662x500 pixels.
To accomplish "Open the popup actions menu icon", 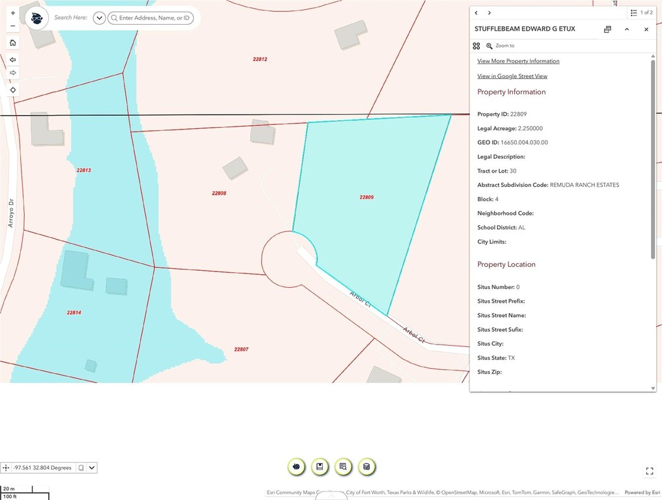I will (476, 46).
